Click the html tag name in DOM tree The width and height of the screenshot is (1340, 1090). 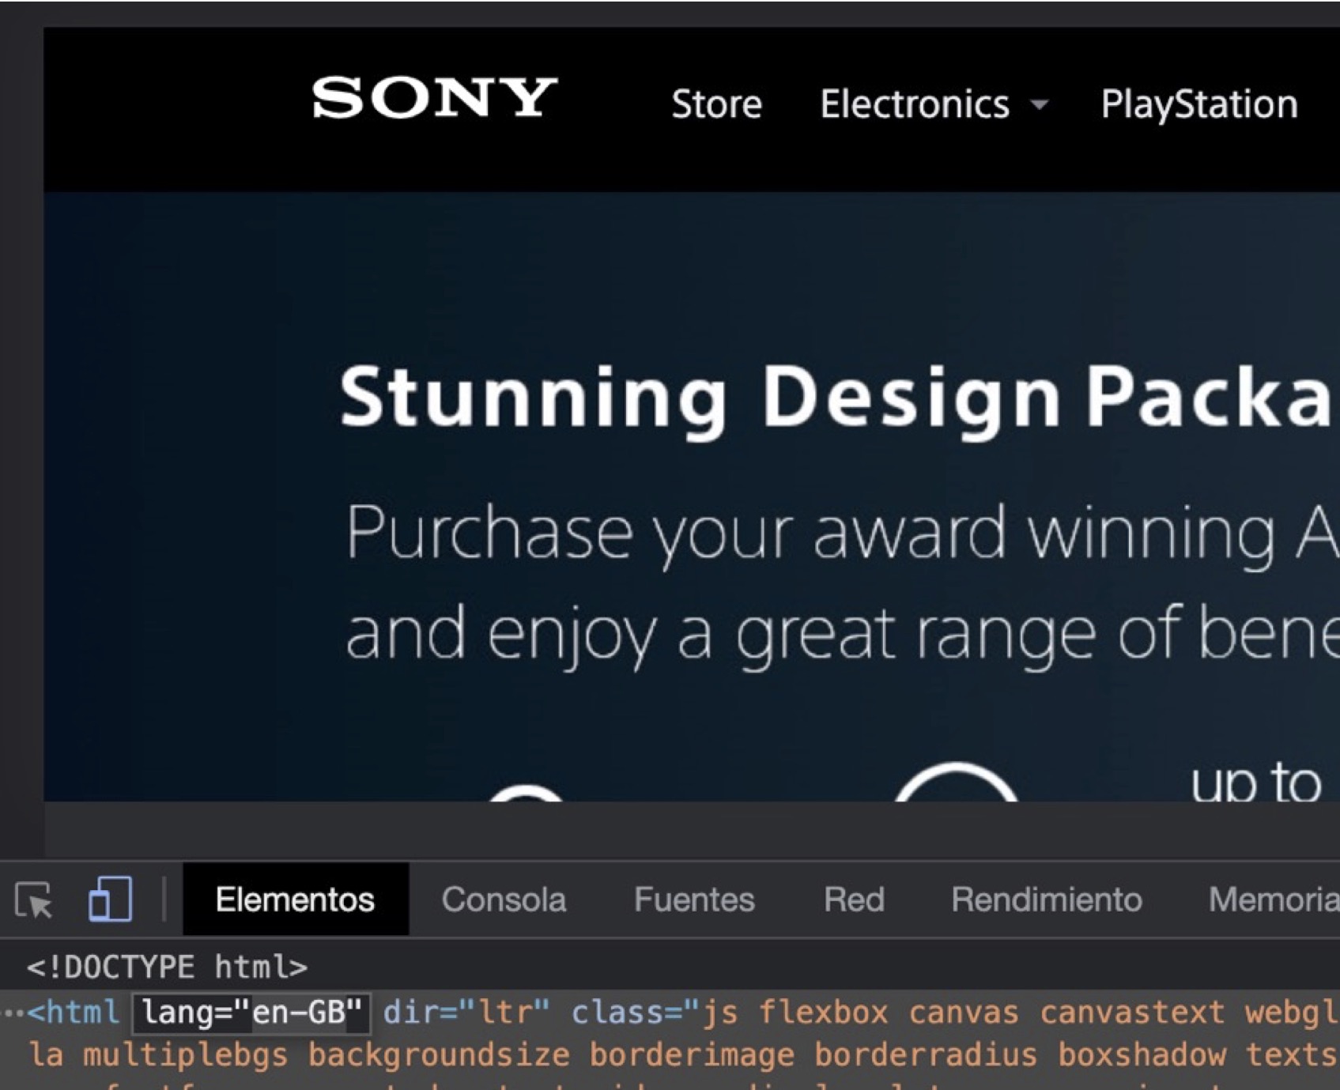click(x=81, y=1013)
